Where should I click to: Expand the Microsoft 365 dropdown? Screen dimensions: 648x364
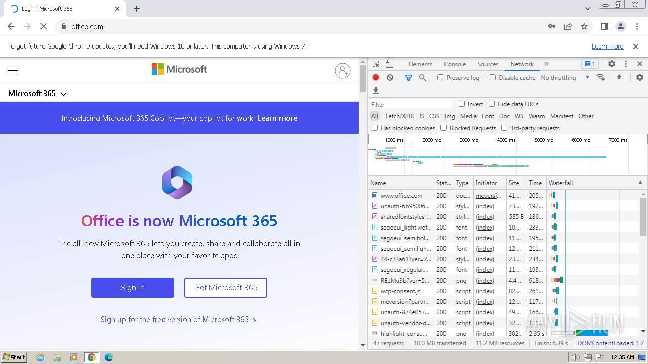pyautogui.click(x=37, y=94)
